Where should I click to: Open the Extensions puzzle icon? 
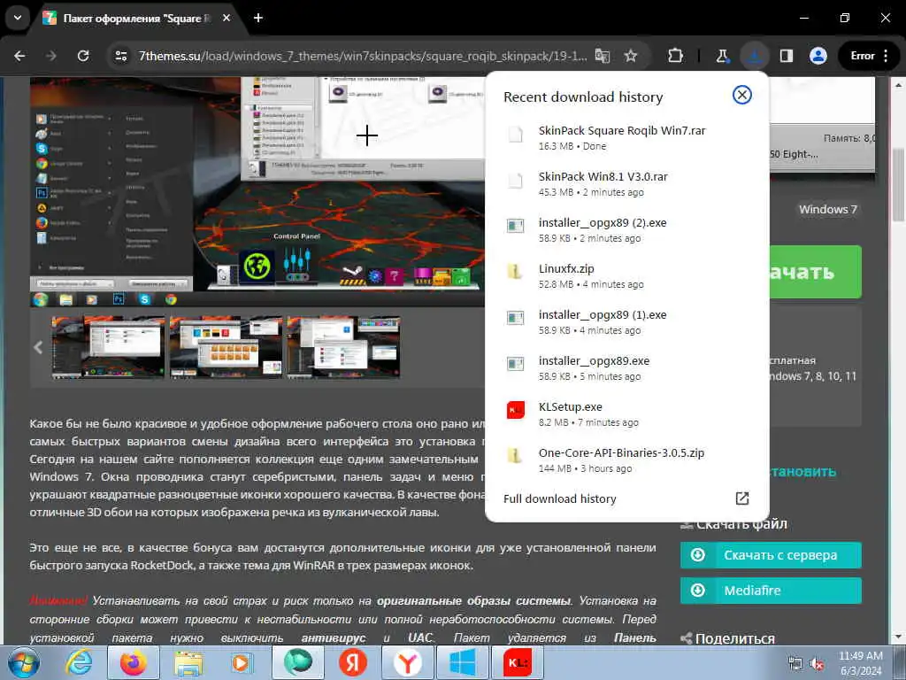[675, 56]
